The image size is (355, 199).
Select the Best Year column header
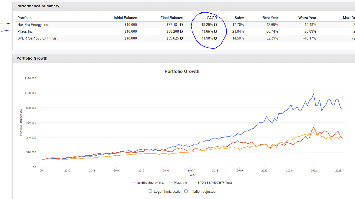click(270, 18)
